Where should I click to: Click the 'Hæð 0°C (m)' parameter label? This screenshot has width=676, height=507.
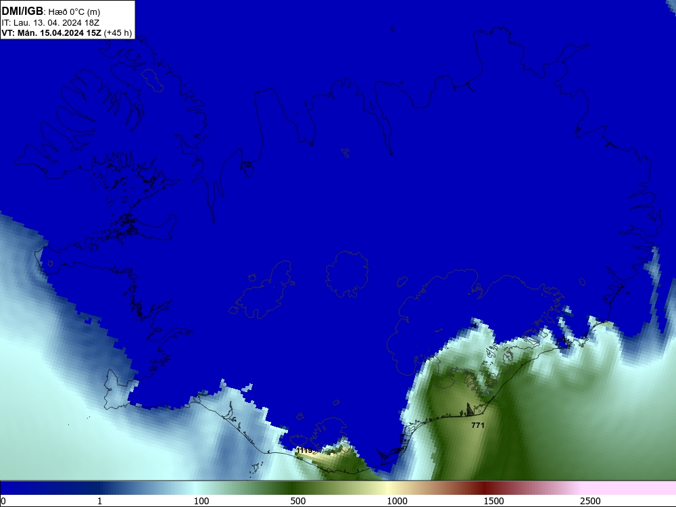coord(74,12)
